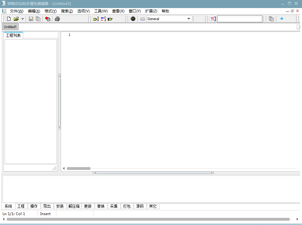302x225 pixels.
Task: Switch to the 源码 output tab
Action: tap(140, 206)
